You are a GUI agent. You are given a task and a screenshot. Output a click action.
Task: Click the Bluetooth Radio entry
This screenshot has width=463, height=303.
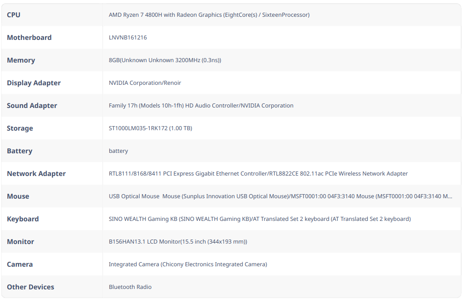[x=130, y=287]
